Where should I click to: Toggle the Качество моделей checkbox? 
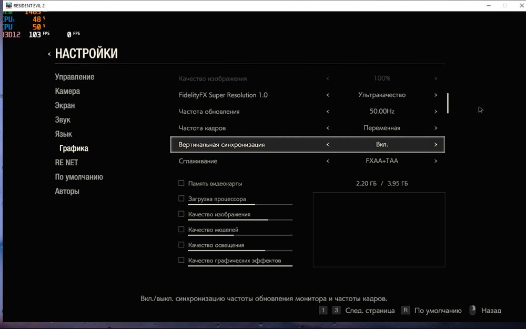(x=181, y=230)
